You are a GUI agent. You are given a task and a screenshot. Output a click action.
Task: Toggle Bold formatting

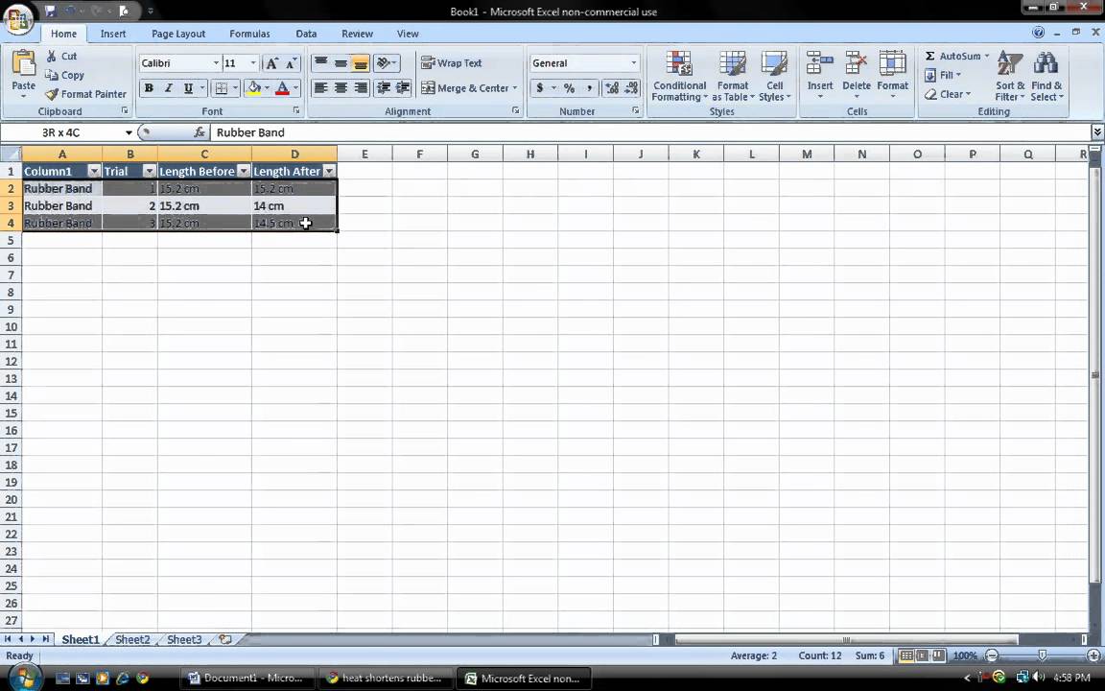pos(149,88)
